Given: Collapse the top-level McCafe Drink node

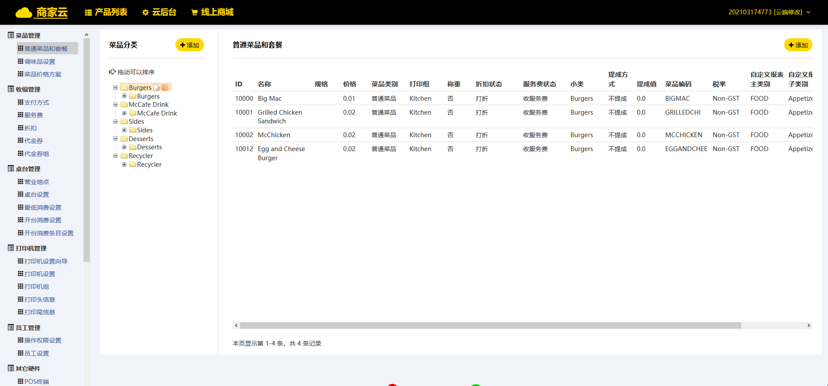Looking at the screenshot, I should [115, 105].
